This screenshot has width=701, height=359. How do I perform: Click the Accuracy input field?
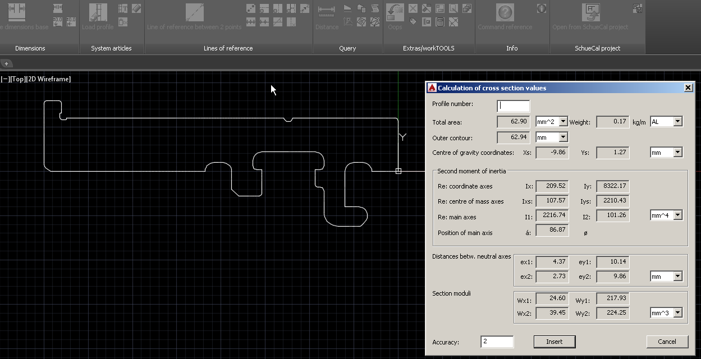(x=497, y=342)
